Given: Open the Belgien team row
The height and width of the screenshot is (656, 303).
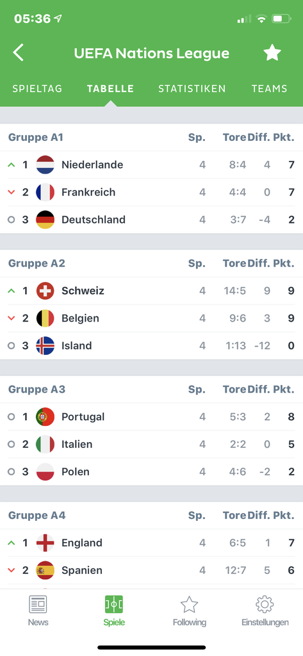Looking at the screenshot, I should point(151,318).
